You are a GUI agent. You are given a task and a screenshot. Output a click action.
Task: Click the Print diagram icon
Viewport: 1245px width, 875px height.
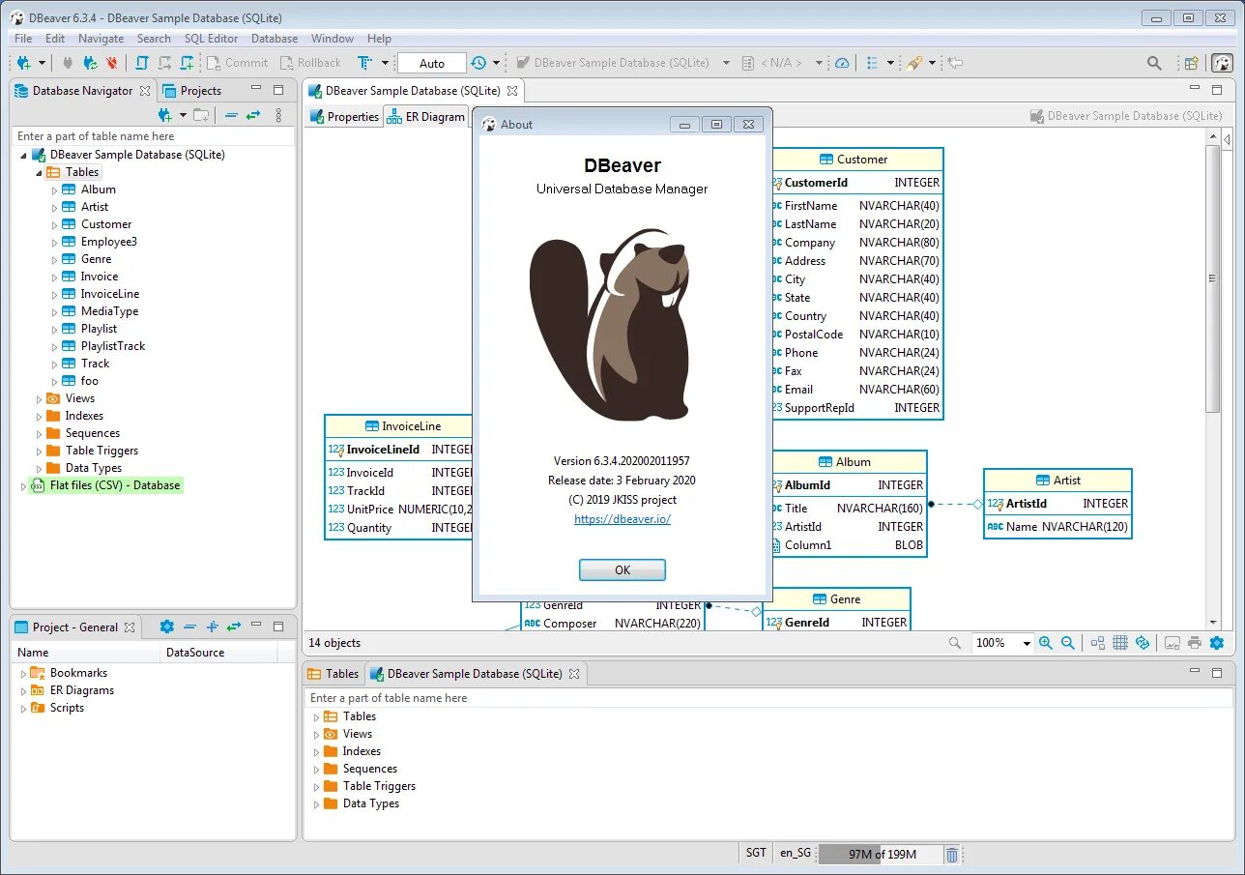[x=1195, y=643]
